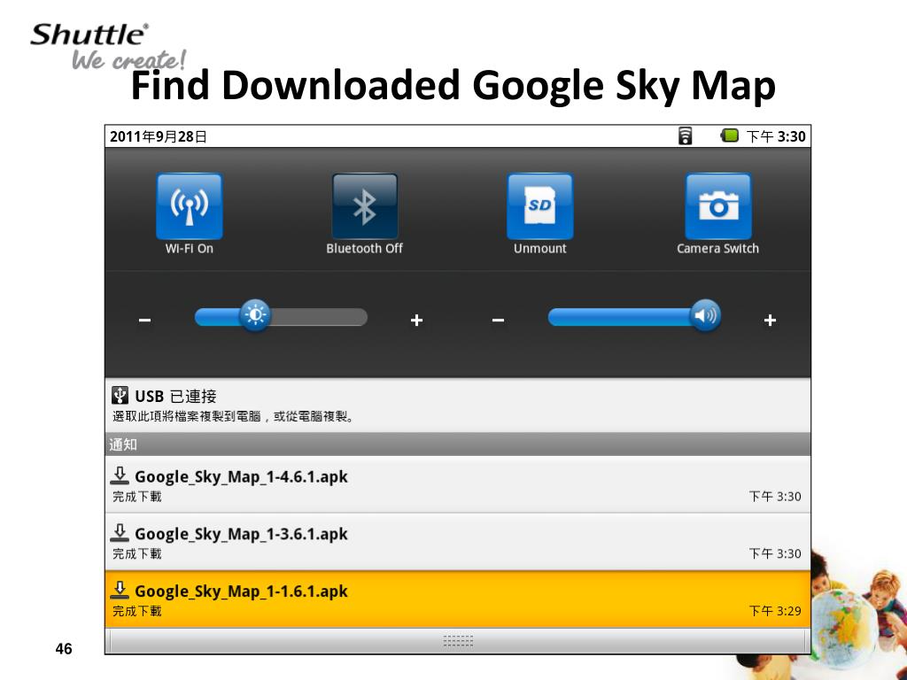The width and height of the screenshot is (907, 680).
Task: Click download icon beside Google_Sky_Map_1-4.6.1.apk
Action: click(120, 475)
